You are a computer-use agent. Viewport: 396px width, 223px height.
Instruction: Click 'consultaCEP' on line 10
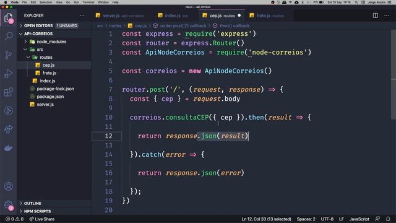point(187,117)
